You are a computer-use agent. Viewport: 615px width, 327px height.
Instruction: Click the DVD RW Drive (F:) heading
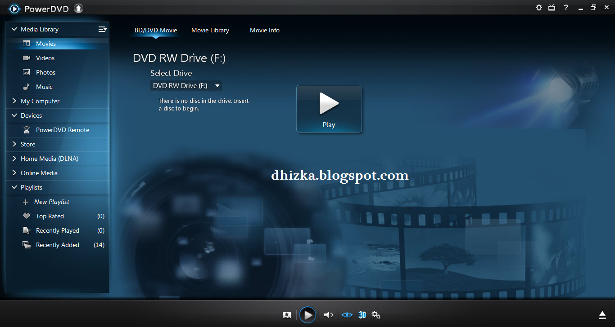pos(179,58)
